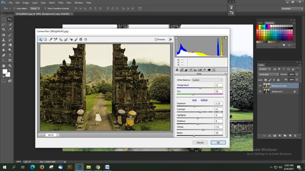Open the Presets panel tab
Screen dimensions: 305x171
pos(214,69)
